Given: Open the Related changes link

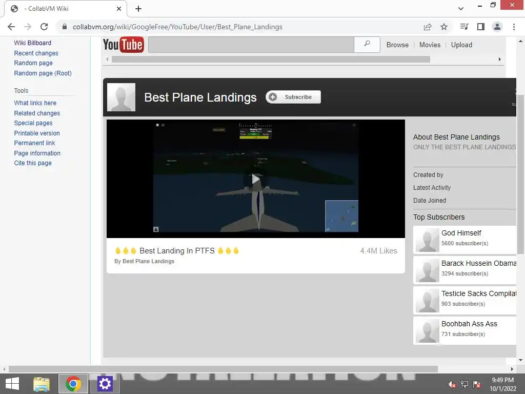Looking at the screenshot, I should (37, 113).
